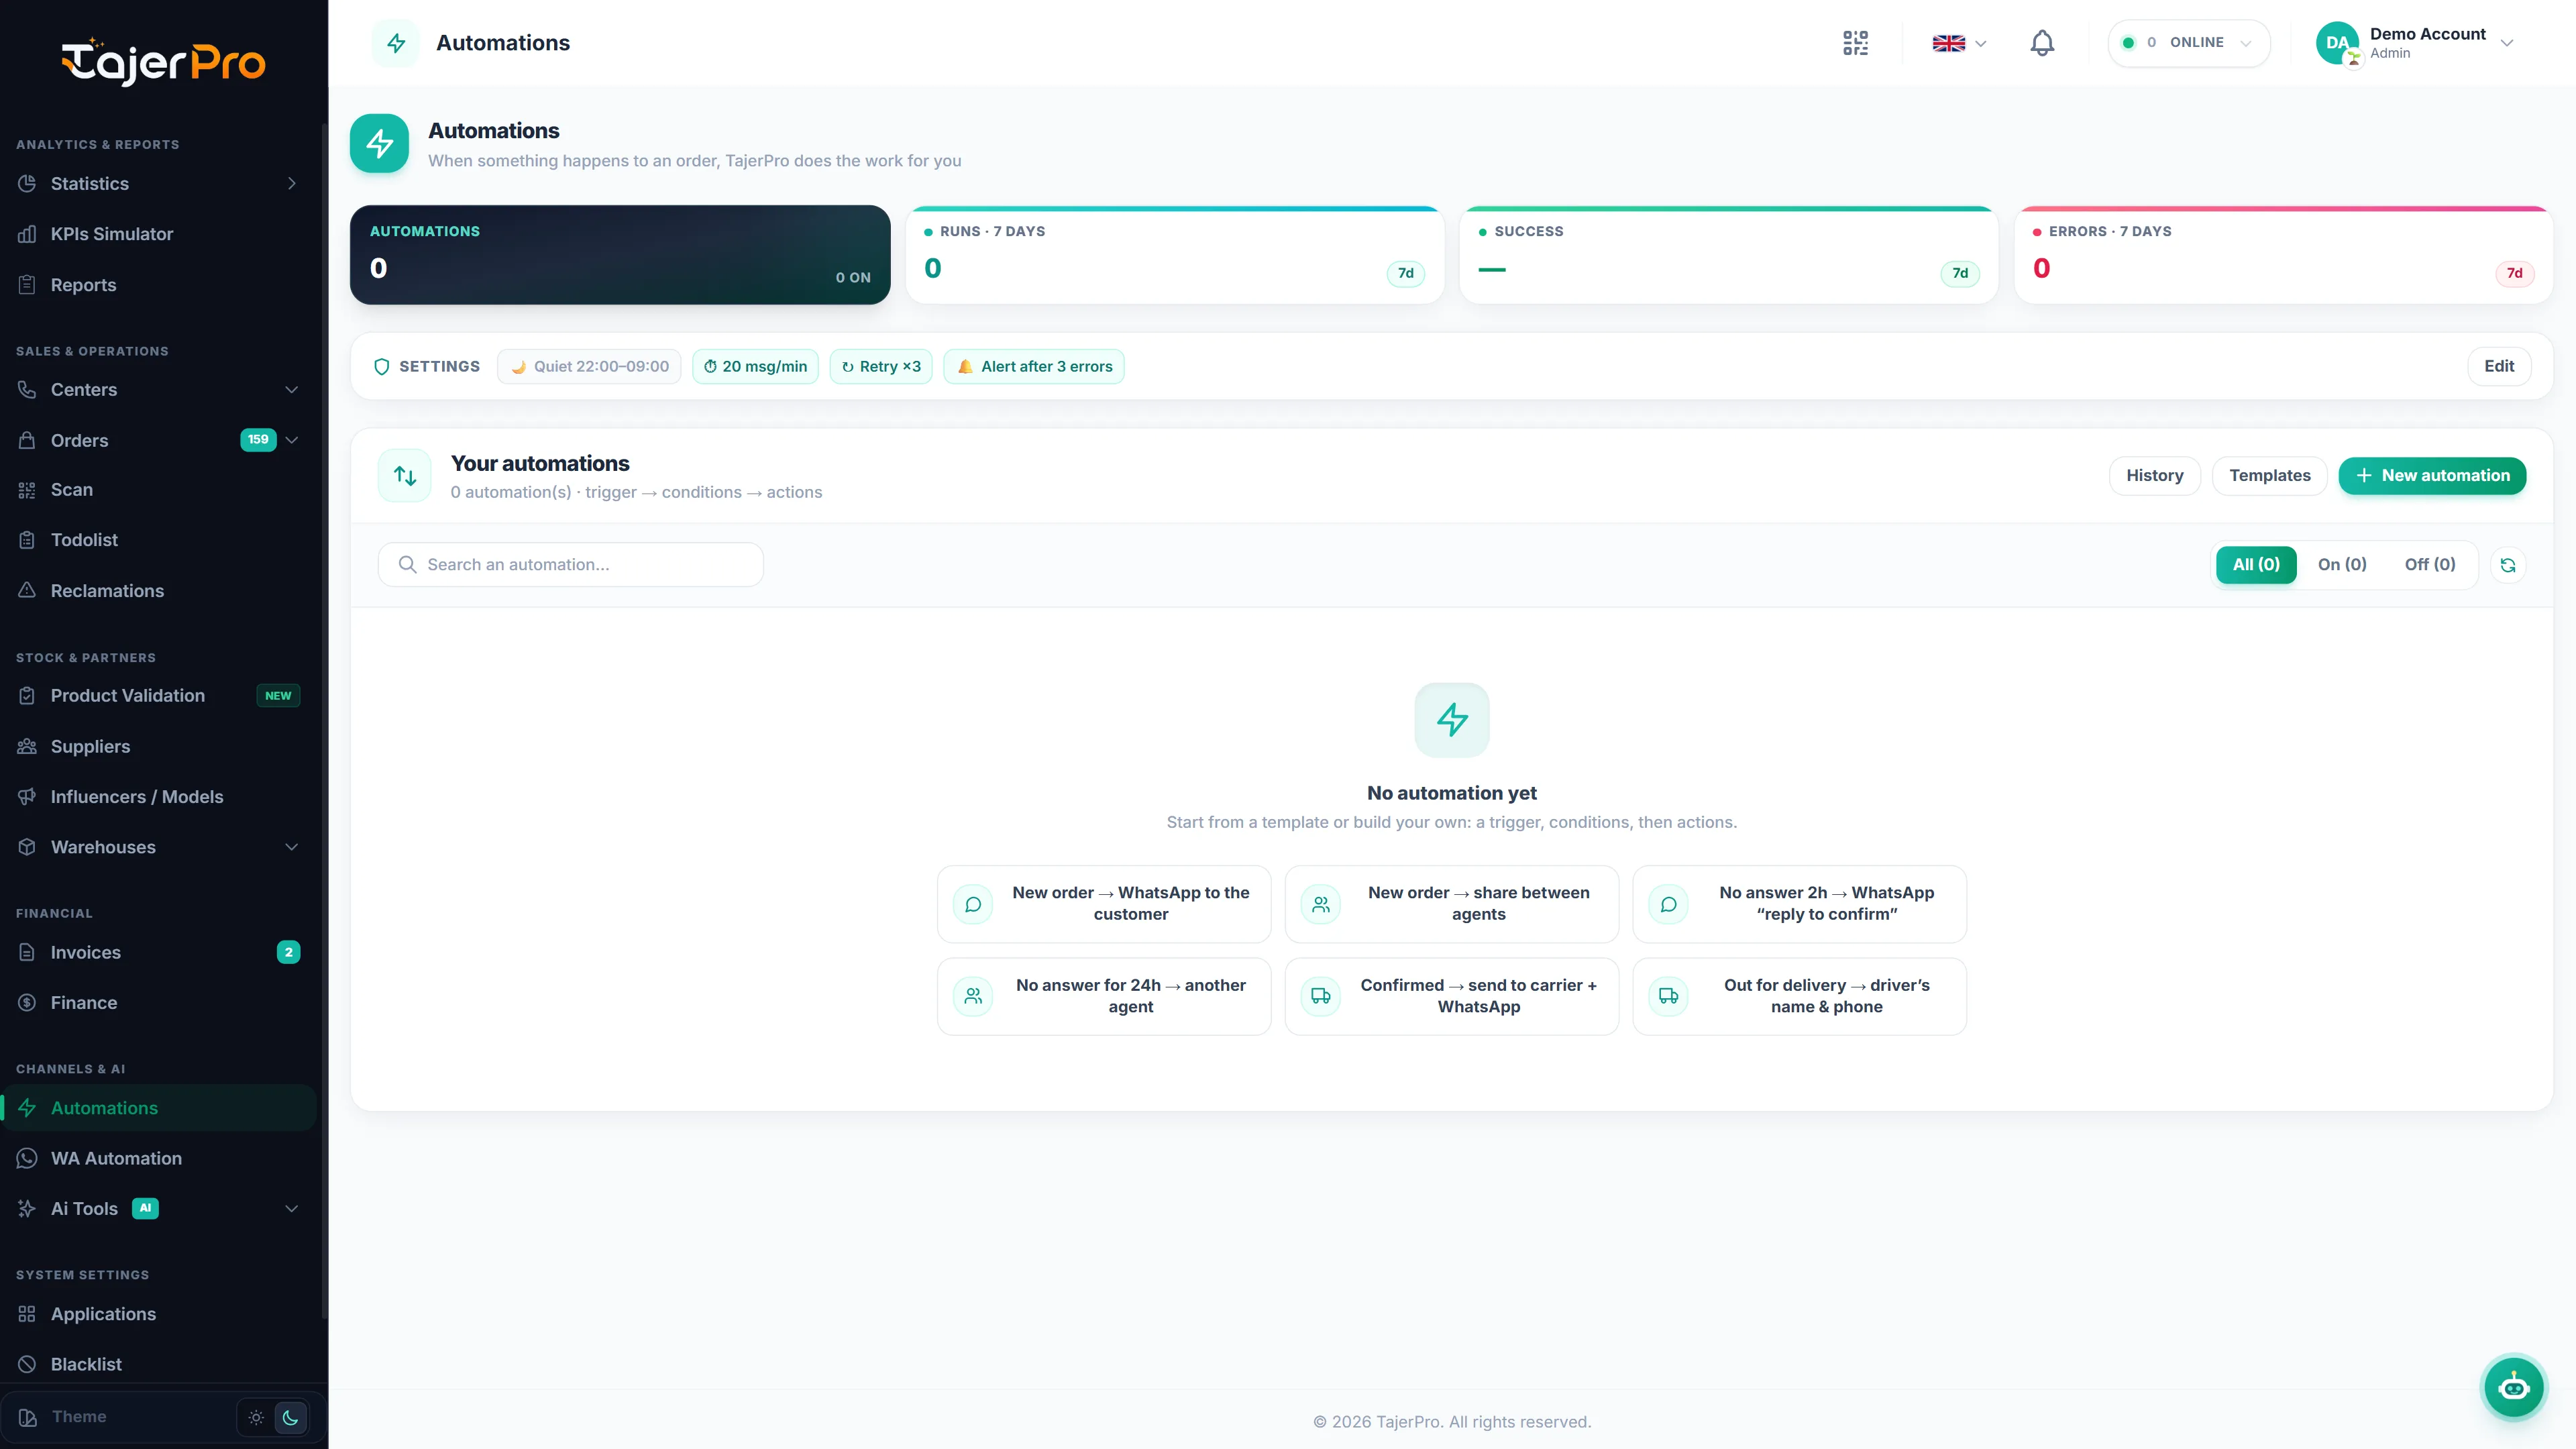Viewport: 2576px width, 1449px height.
Task: Open the language flag dropdown
Action: tap(1959, 43)
